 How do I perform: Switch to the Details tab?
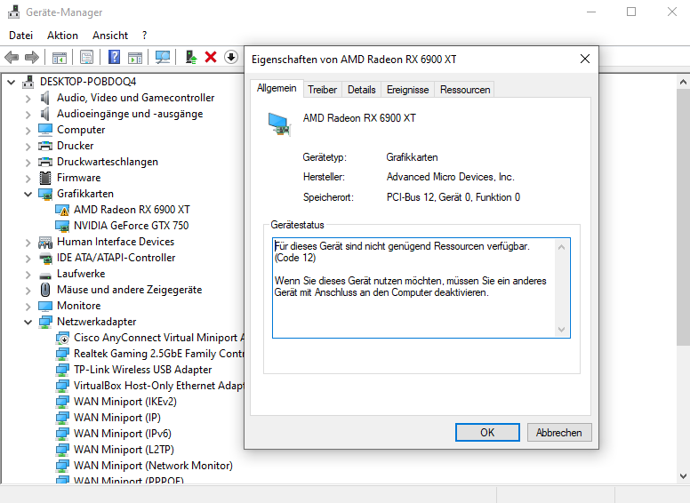(x=361, y=90)
